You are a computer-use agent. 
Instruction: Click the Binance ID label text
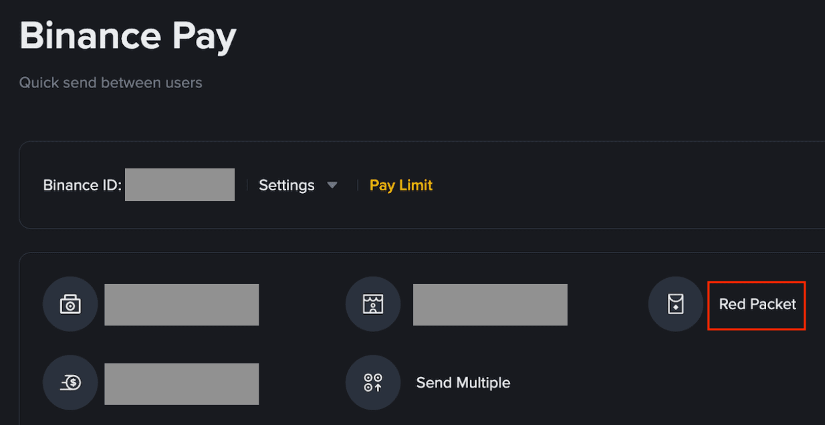point(82,185)
